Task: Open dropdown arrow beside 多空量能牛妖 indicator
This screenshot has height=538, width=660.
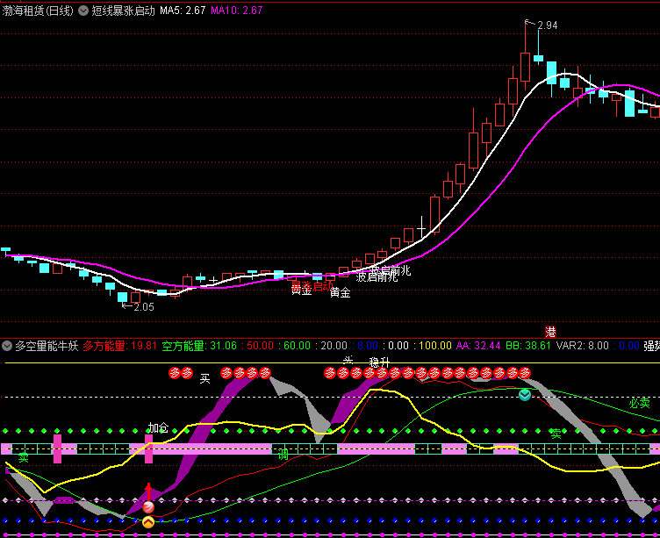Action: point(7,346)
